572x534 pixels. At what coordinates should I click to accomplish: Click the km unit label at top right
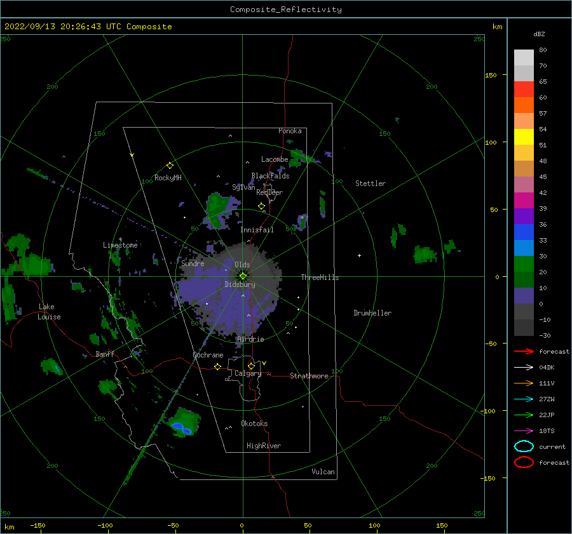point(497,27)
